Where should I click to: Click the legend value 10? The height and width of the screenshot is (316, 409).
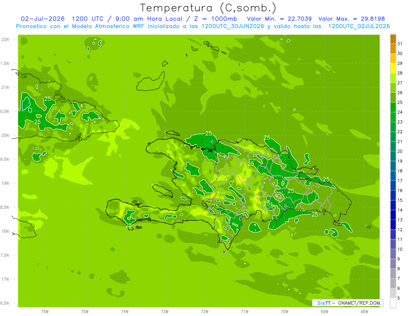click(400, 249)
